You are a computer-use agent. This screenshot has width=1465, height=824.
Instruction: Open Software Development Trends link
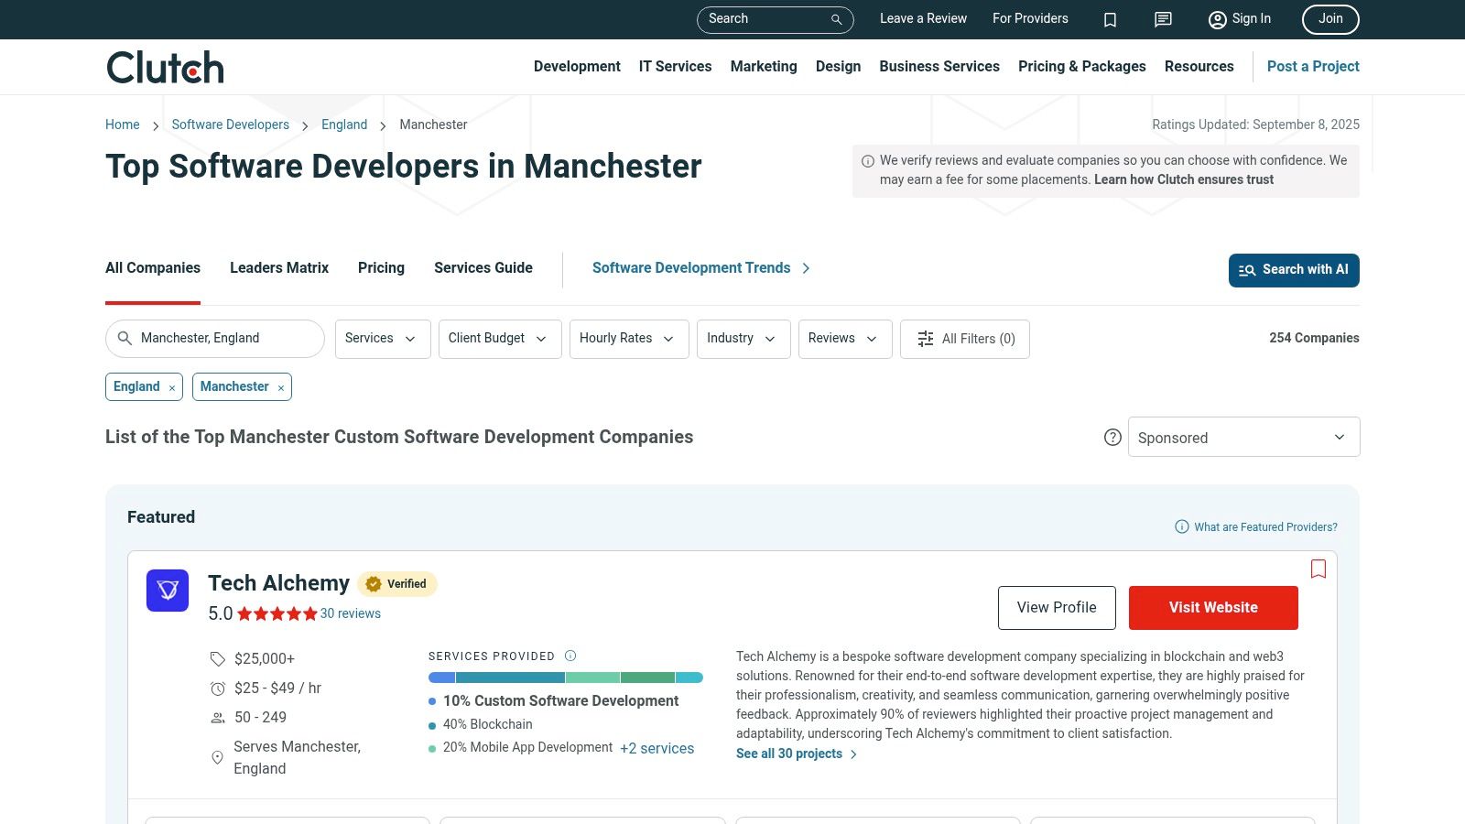(701, 268)
